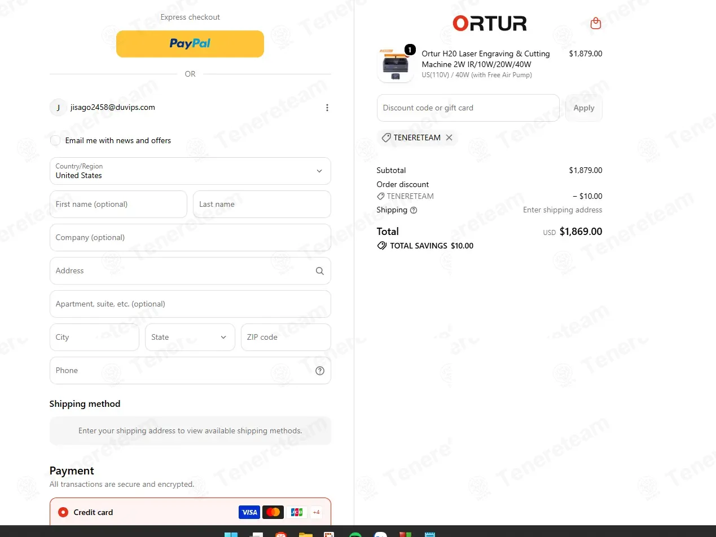Click the − $10.00 discount amount

click(x=587, y=196)
